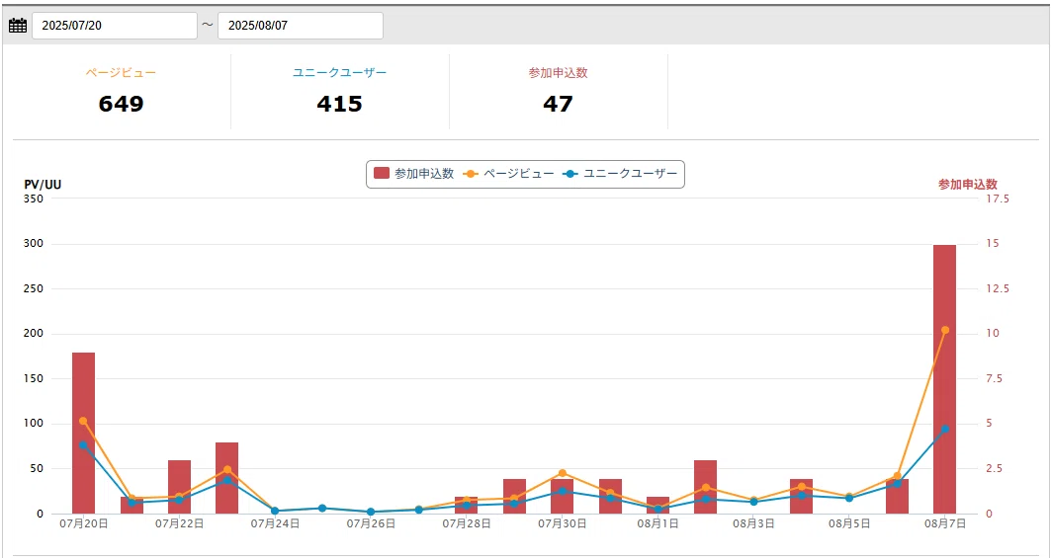Click the left axis value 200
The image size is (1051, 558).
34,334
